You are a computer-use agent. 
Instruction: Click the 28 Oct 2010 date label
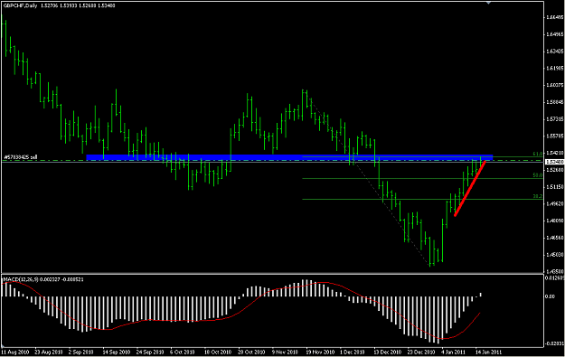tap(251, 352)
